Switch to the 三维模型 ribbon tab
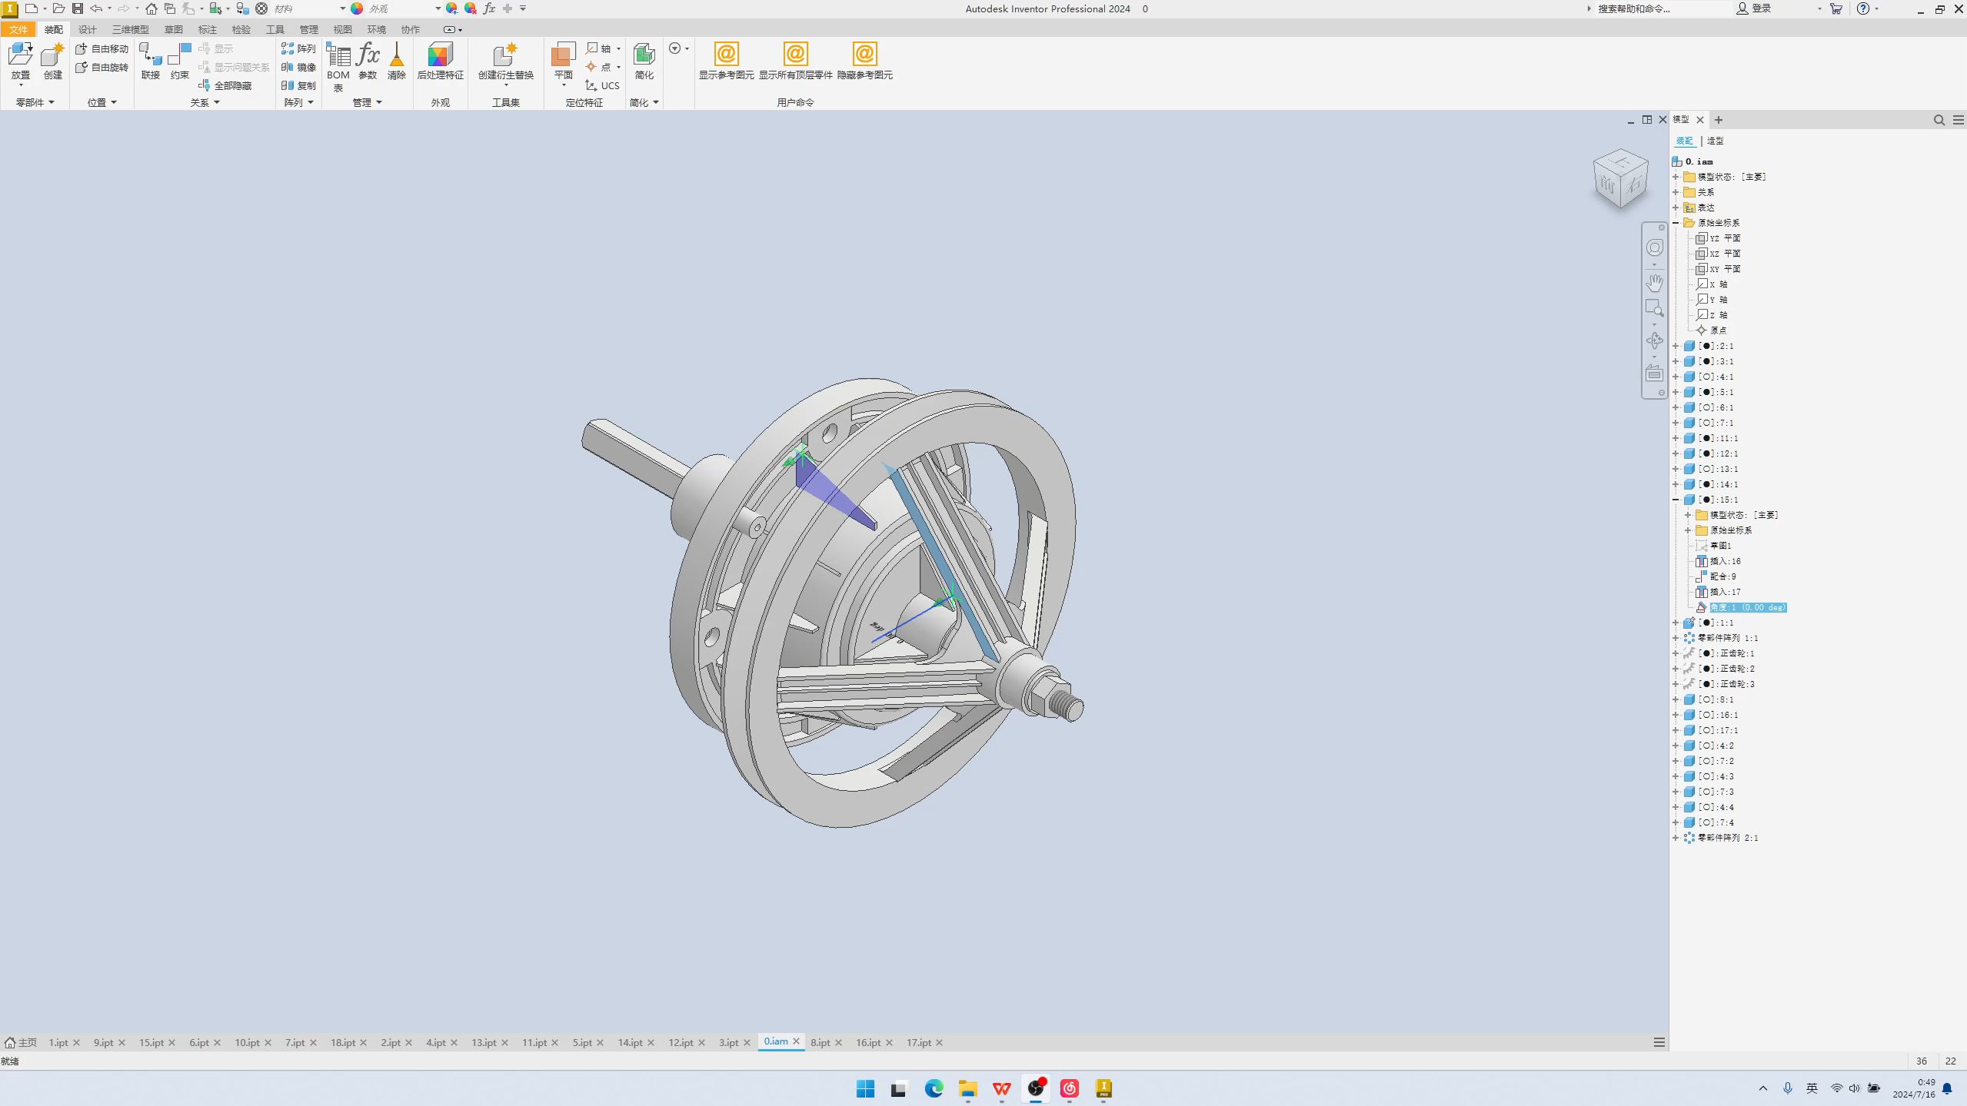Viewport: 1967px width, 1106px height. [131, 29]
